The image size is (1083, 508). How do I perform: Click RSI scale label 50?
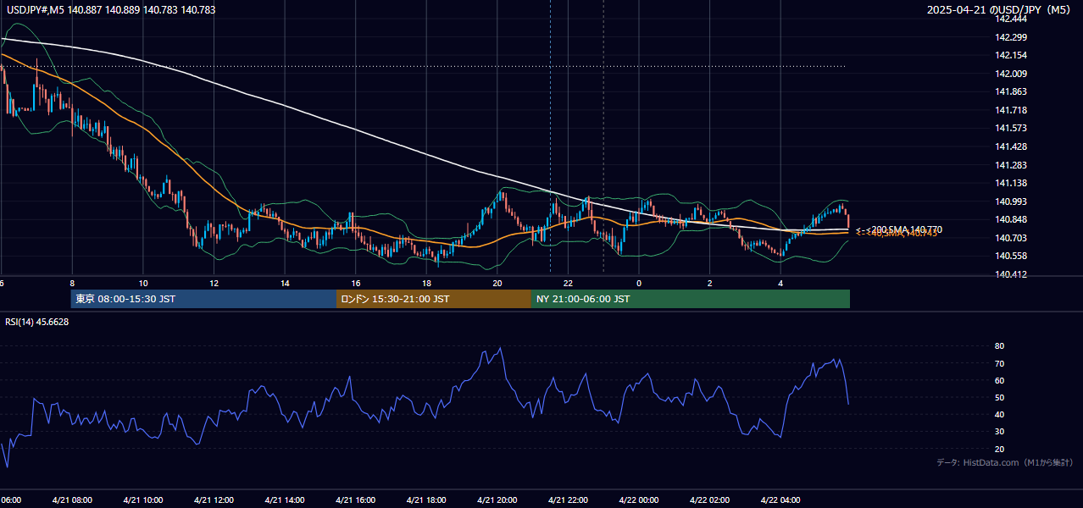coord(1000,397)
